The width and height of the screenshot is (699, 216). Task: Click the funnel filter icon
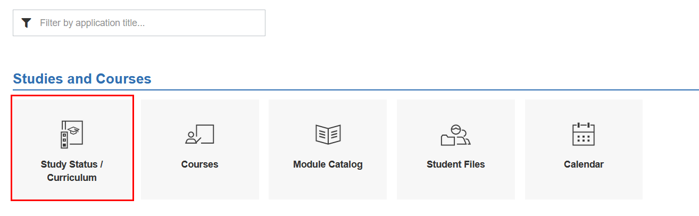(27, 23)
